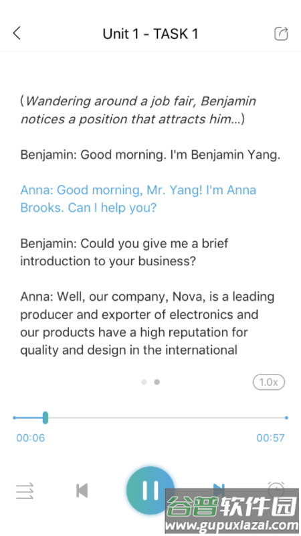The width and height of the screenshot is (301, 536).
Task: Tap the elapsed time 00:06 label
Action: (x=30, y=438)
